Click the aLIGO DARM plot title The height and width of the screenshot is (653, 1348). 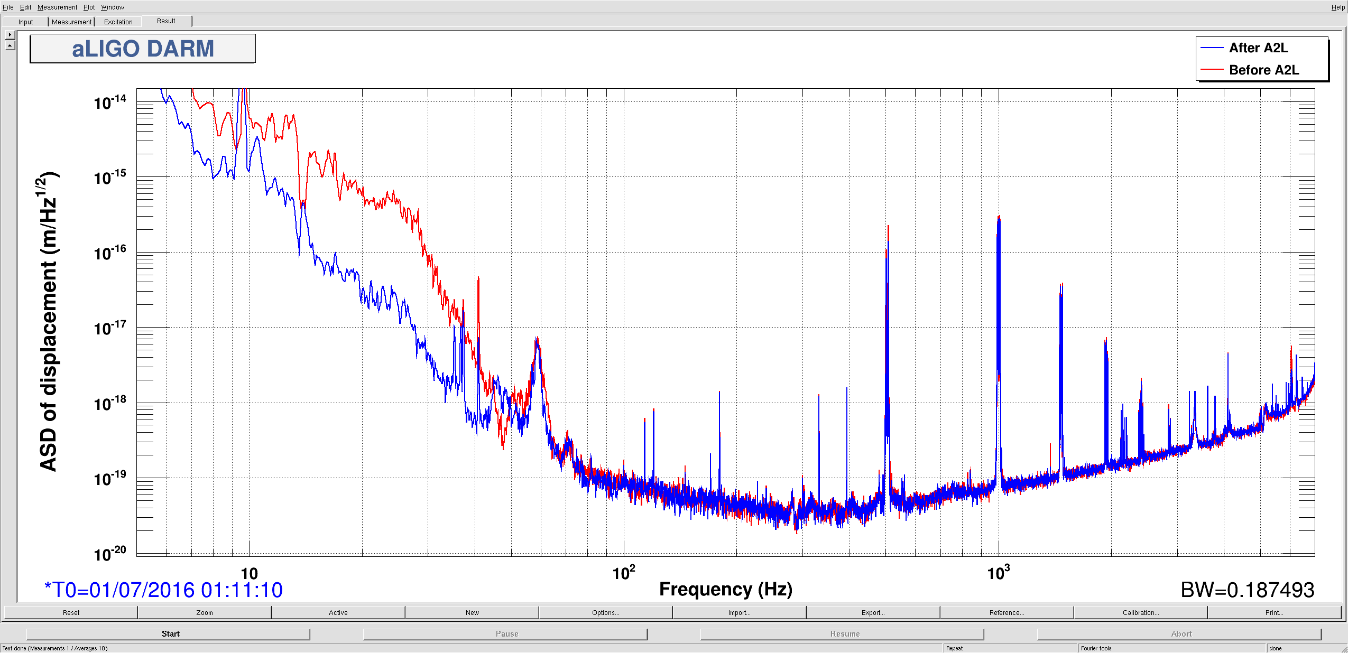143,49
